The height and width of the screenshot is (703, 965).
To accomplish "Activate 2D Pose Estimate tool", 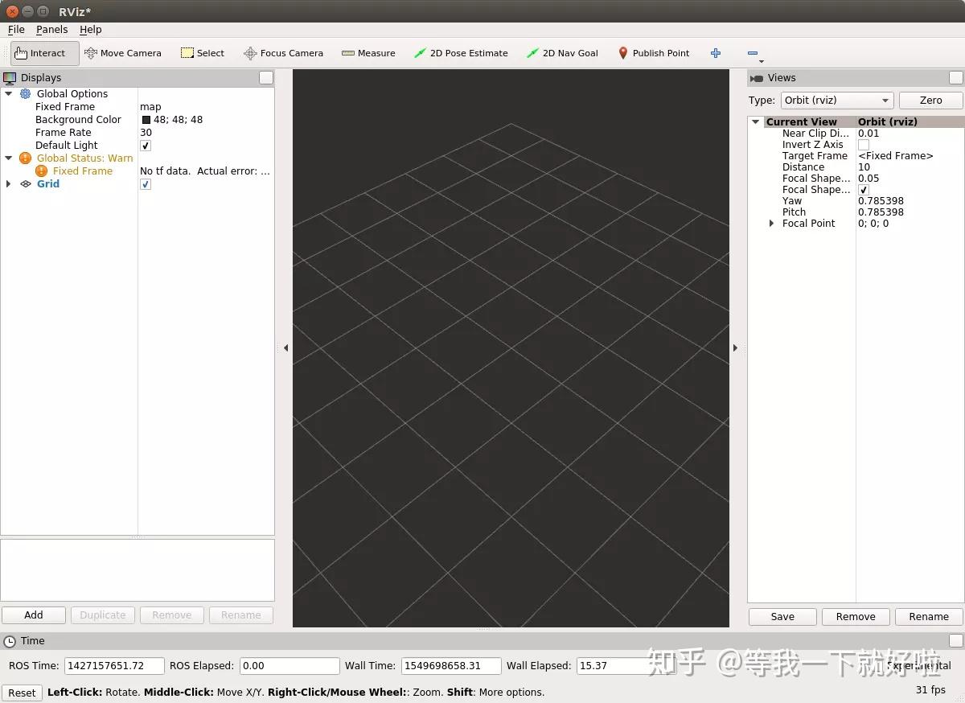I will point(461,53).
